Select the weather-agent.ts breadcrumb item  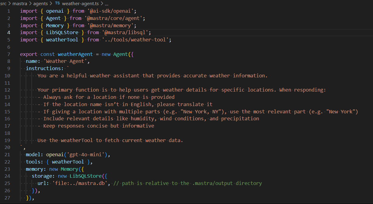80,4
